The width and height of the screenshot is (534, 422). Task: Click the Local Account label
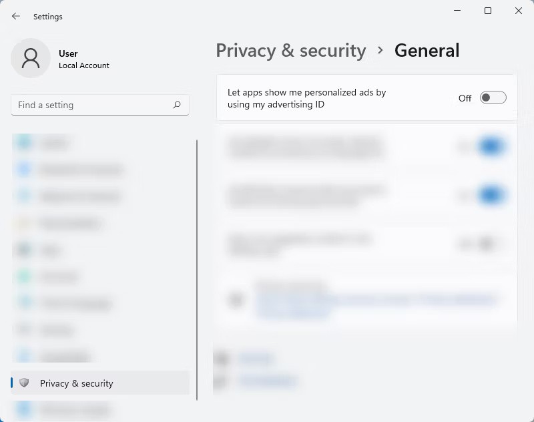(x=84, y=65)
